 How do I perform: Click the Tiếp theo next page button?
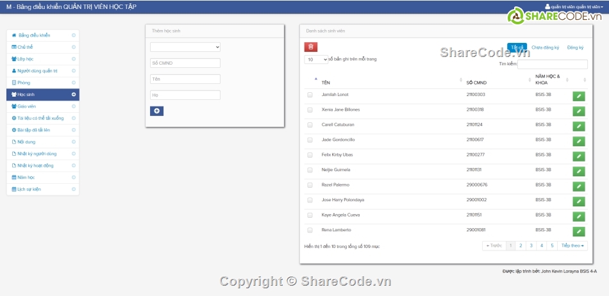(x=572, y=245)
